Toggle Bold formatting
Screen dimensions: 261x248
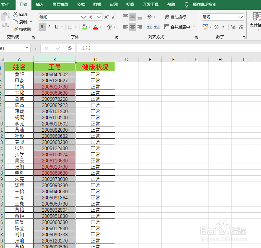click(x=42, y=27)
